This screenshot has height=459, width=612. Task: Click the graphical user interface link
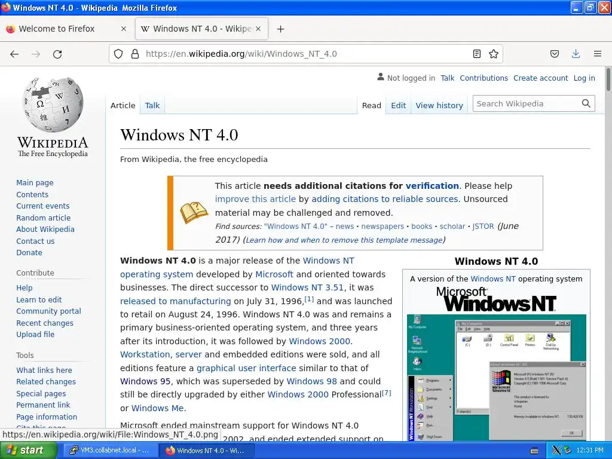tap(246, 368)
